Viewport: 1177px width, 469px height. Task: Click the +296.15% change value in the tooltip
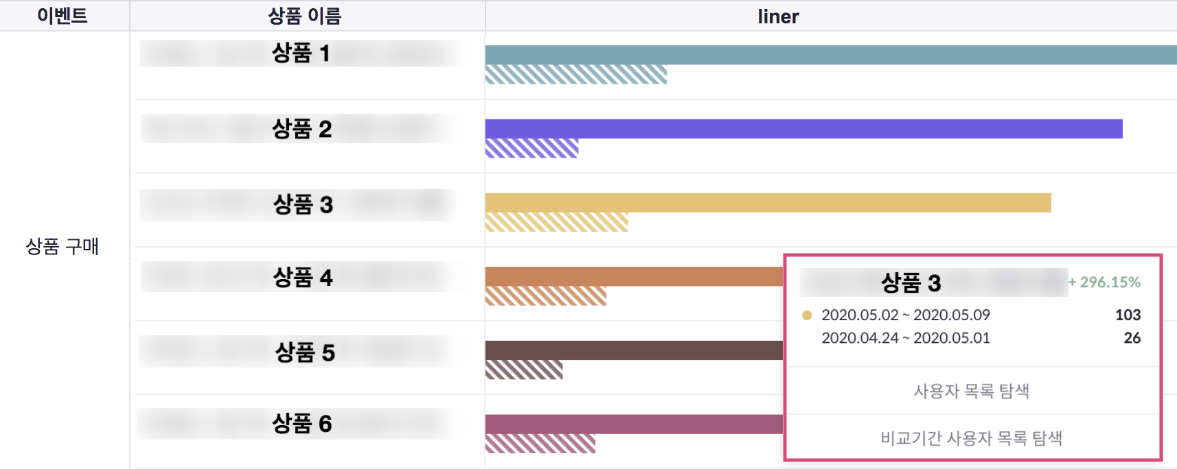pyautogui.click(x=1104, y=282)
